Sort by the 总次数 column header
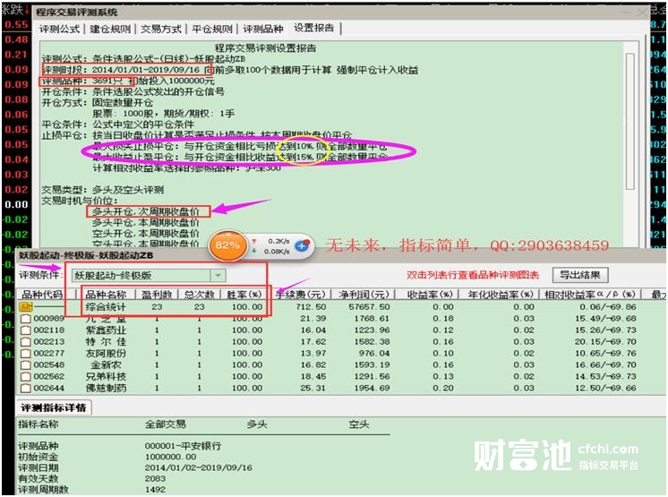Image resolution: width=668 pixels, height=497 pixels. click(x=200, y=295)
